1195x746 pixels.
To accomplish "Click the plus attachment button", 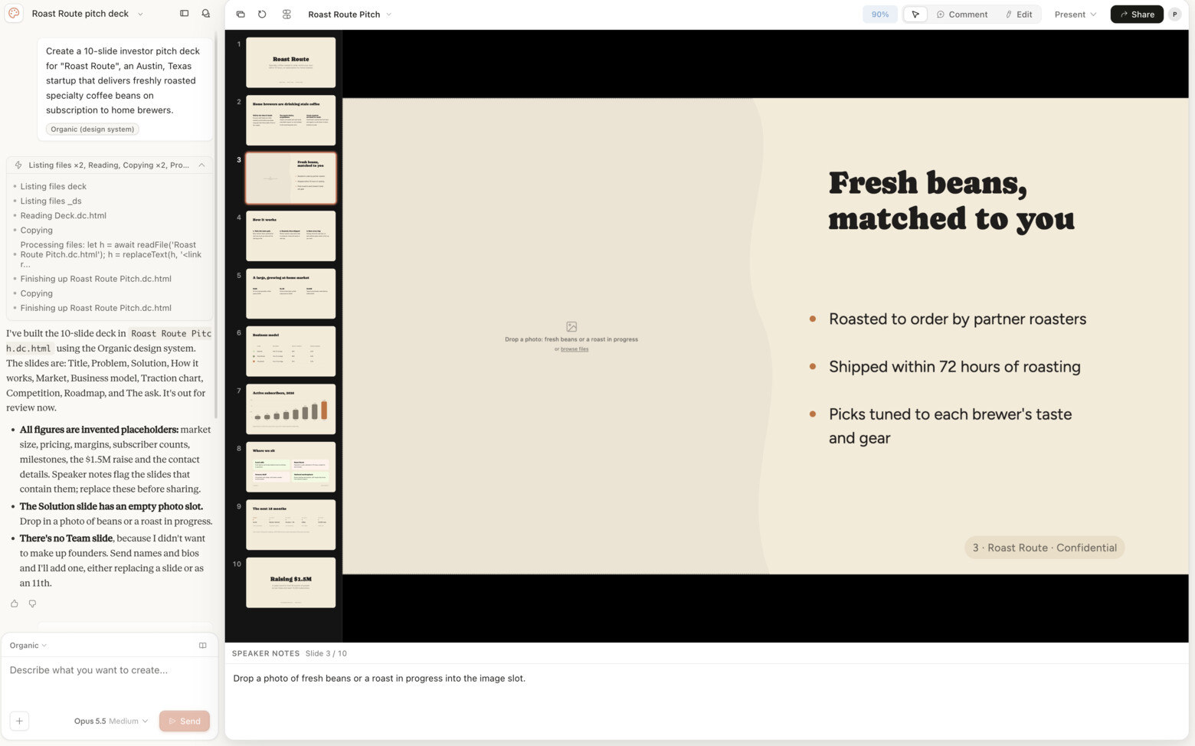I will pyautogui.click(x=19, y=721).
